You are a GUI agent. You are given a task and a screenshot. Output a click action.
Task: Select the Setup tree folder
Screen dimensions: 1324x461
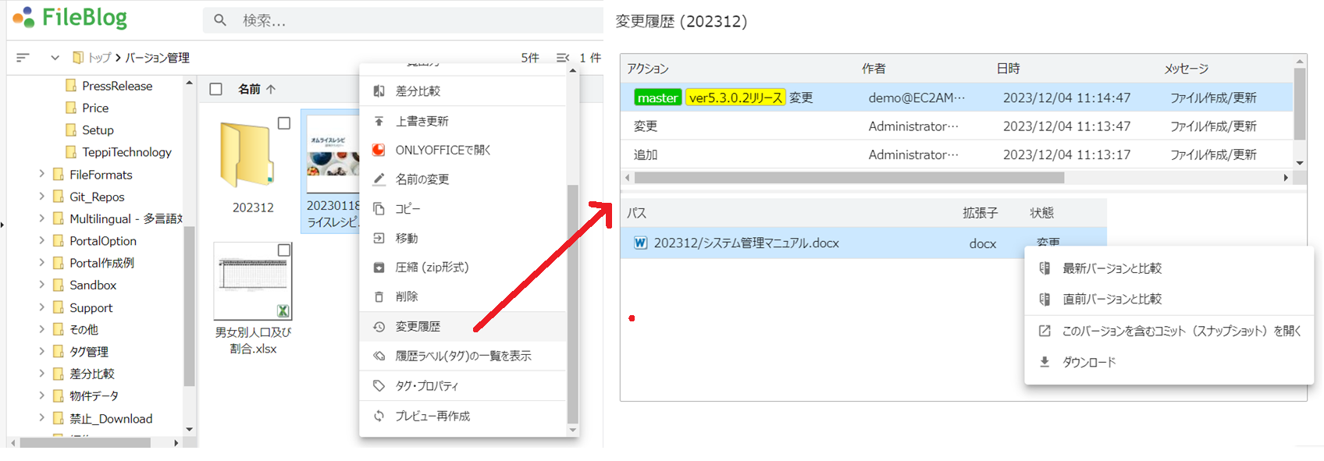tap(98, 130)
